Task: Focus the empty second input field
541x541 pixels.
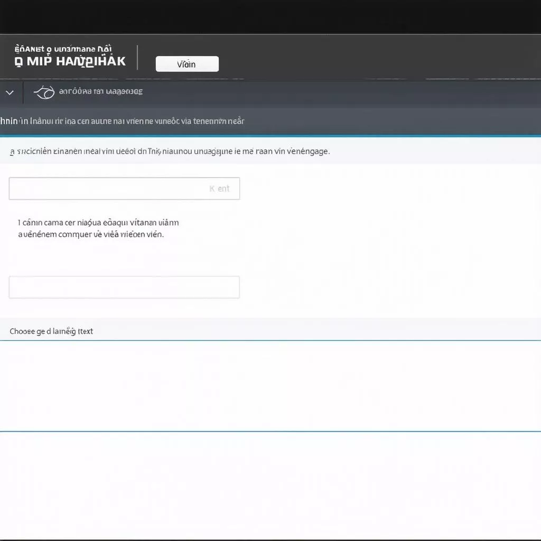Action: point(124,287)
